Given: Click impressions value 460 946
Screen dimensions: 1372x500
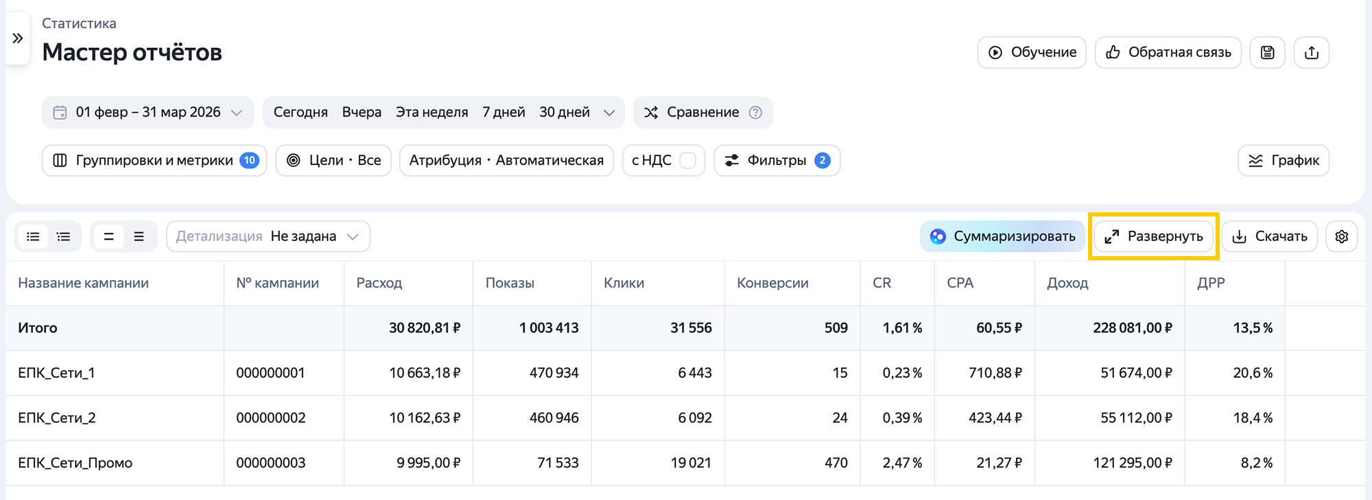Looking at the screenshot, I should (x=554, y=418).
